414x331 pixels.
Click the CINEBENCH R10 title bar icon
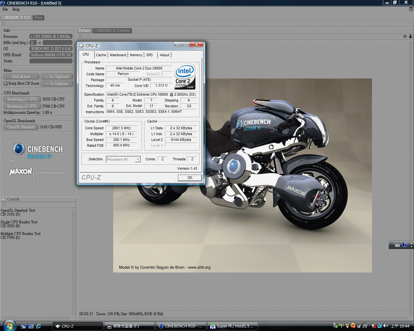click(x=3, y=3)
